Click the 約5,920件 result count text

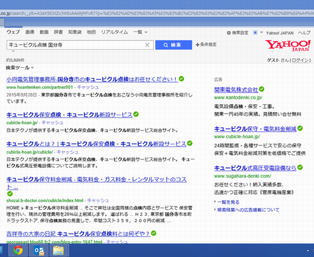(x=15, y=60)
